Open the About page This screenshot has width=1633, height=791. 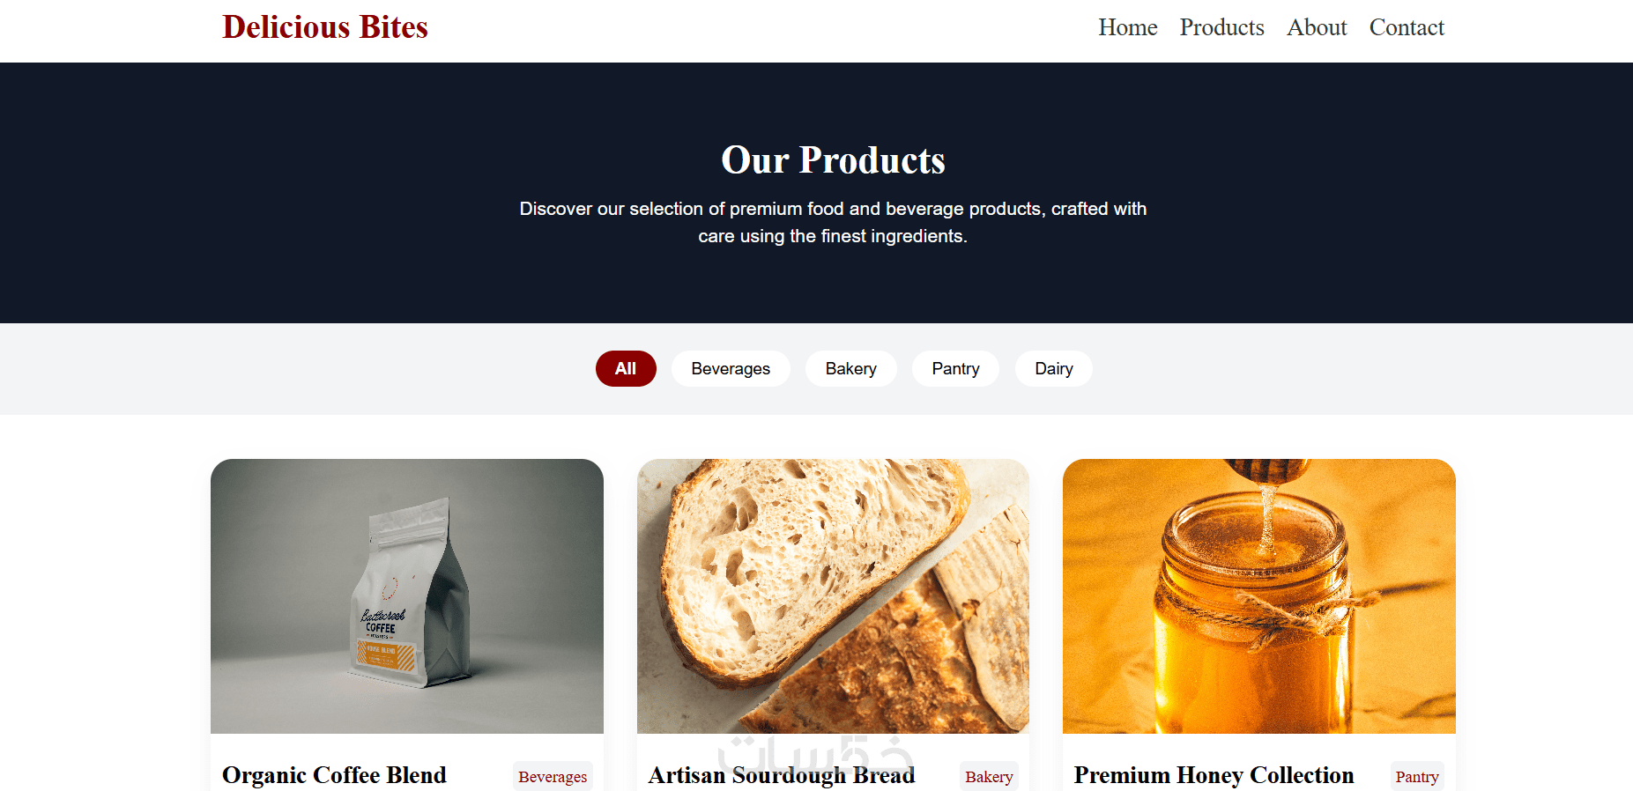(1317, 27)
